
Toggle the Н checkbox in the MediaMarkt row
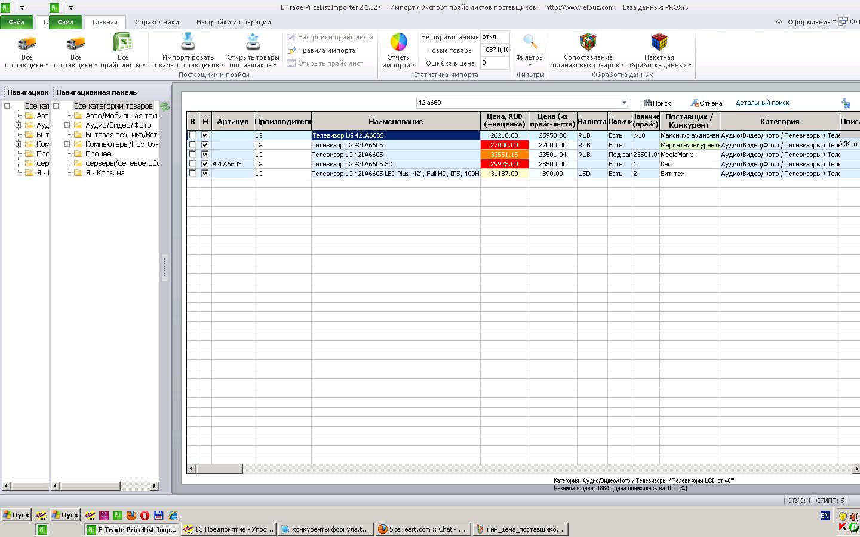205,155
